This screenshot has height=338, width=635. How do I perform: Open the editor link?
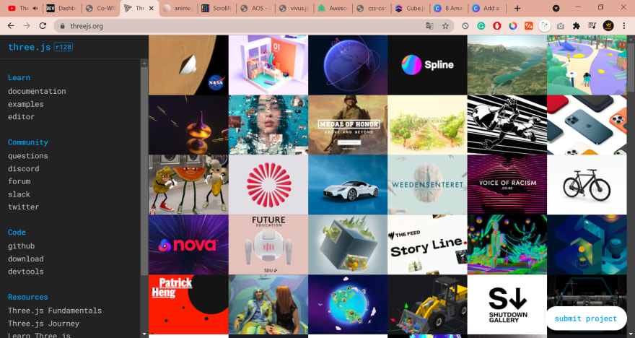coord(21,117)
